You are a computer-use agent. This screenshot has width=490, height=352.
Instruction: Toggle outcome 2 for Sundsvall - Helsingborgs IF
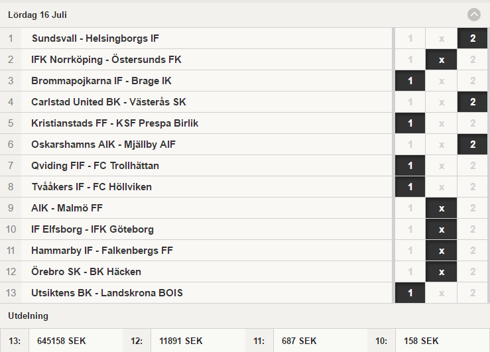pos(473,38)
